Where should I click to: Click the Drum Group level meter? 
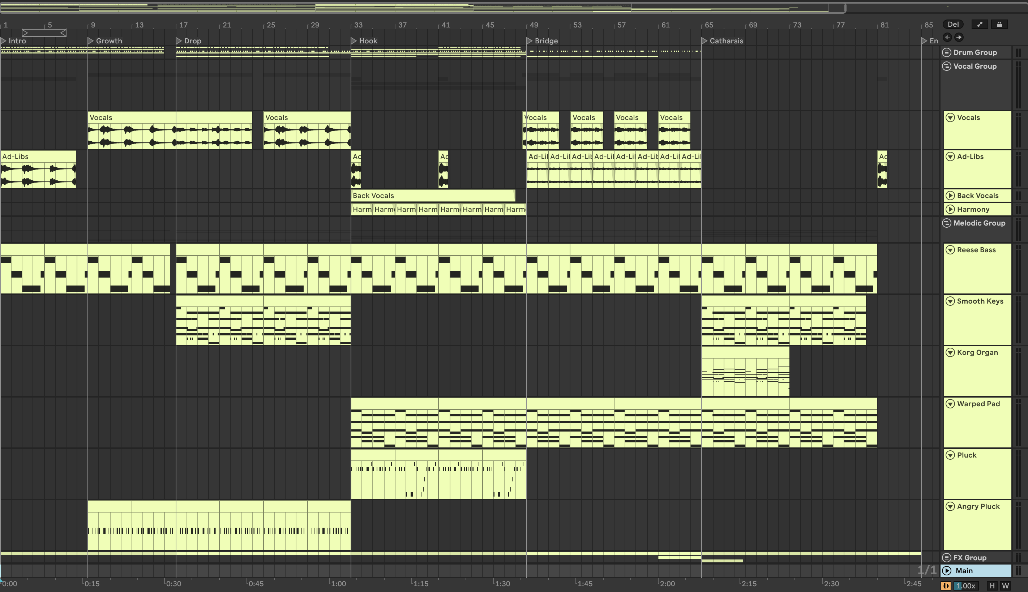(x=1018, y=52)
